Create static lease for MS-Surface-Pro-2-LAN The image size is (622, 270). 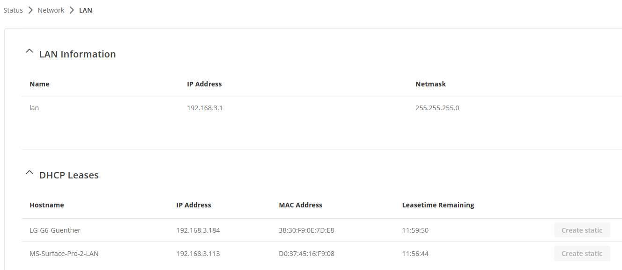pos(582,254)
